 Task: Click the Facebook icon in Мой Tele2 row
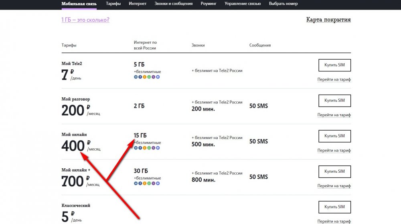(x=140, y=77)
